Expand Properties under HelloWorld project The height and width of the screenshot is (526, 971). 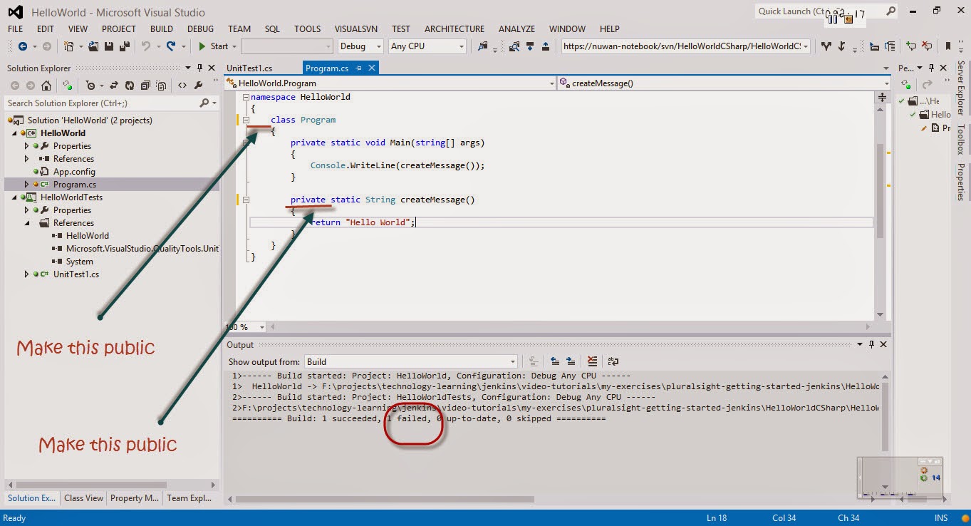tap(27, 146)
